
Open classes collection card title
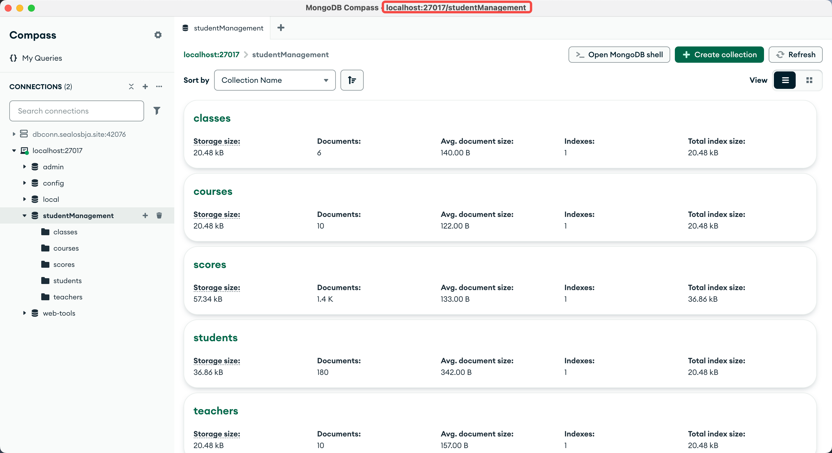[212, 118]
